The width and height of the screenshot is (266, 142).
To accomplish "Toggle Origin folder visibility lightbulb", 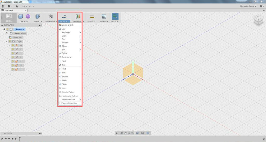I will pos(10,41).
